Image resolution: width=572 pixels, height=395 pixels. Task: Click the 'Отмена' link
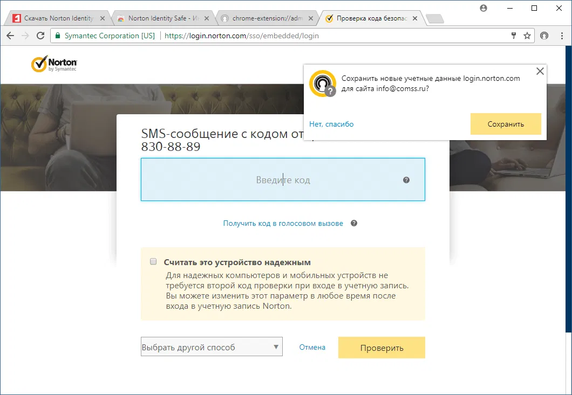[x=312, y=347]
